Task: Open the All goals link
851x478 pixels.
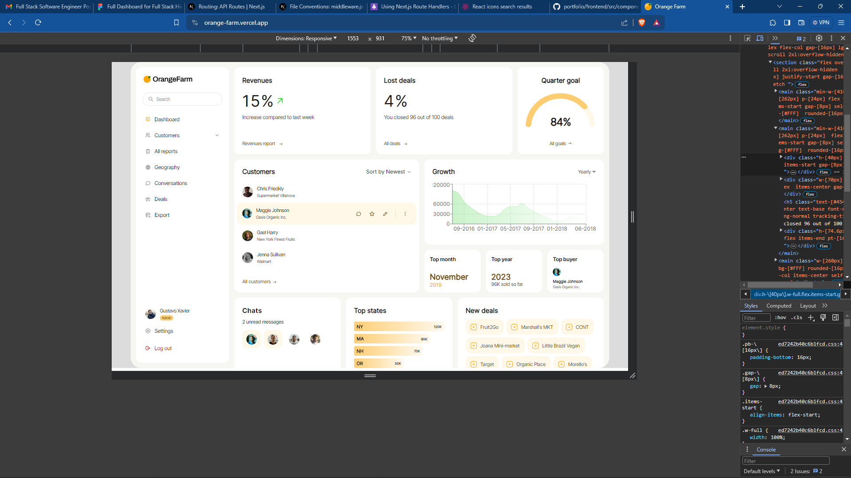Action: pos(560,144)
